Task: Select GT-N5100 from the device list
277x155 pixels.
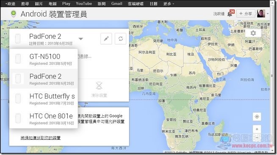Action: [x=44, y=59]
